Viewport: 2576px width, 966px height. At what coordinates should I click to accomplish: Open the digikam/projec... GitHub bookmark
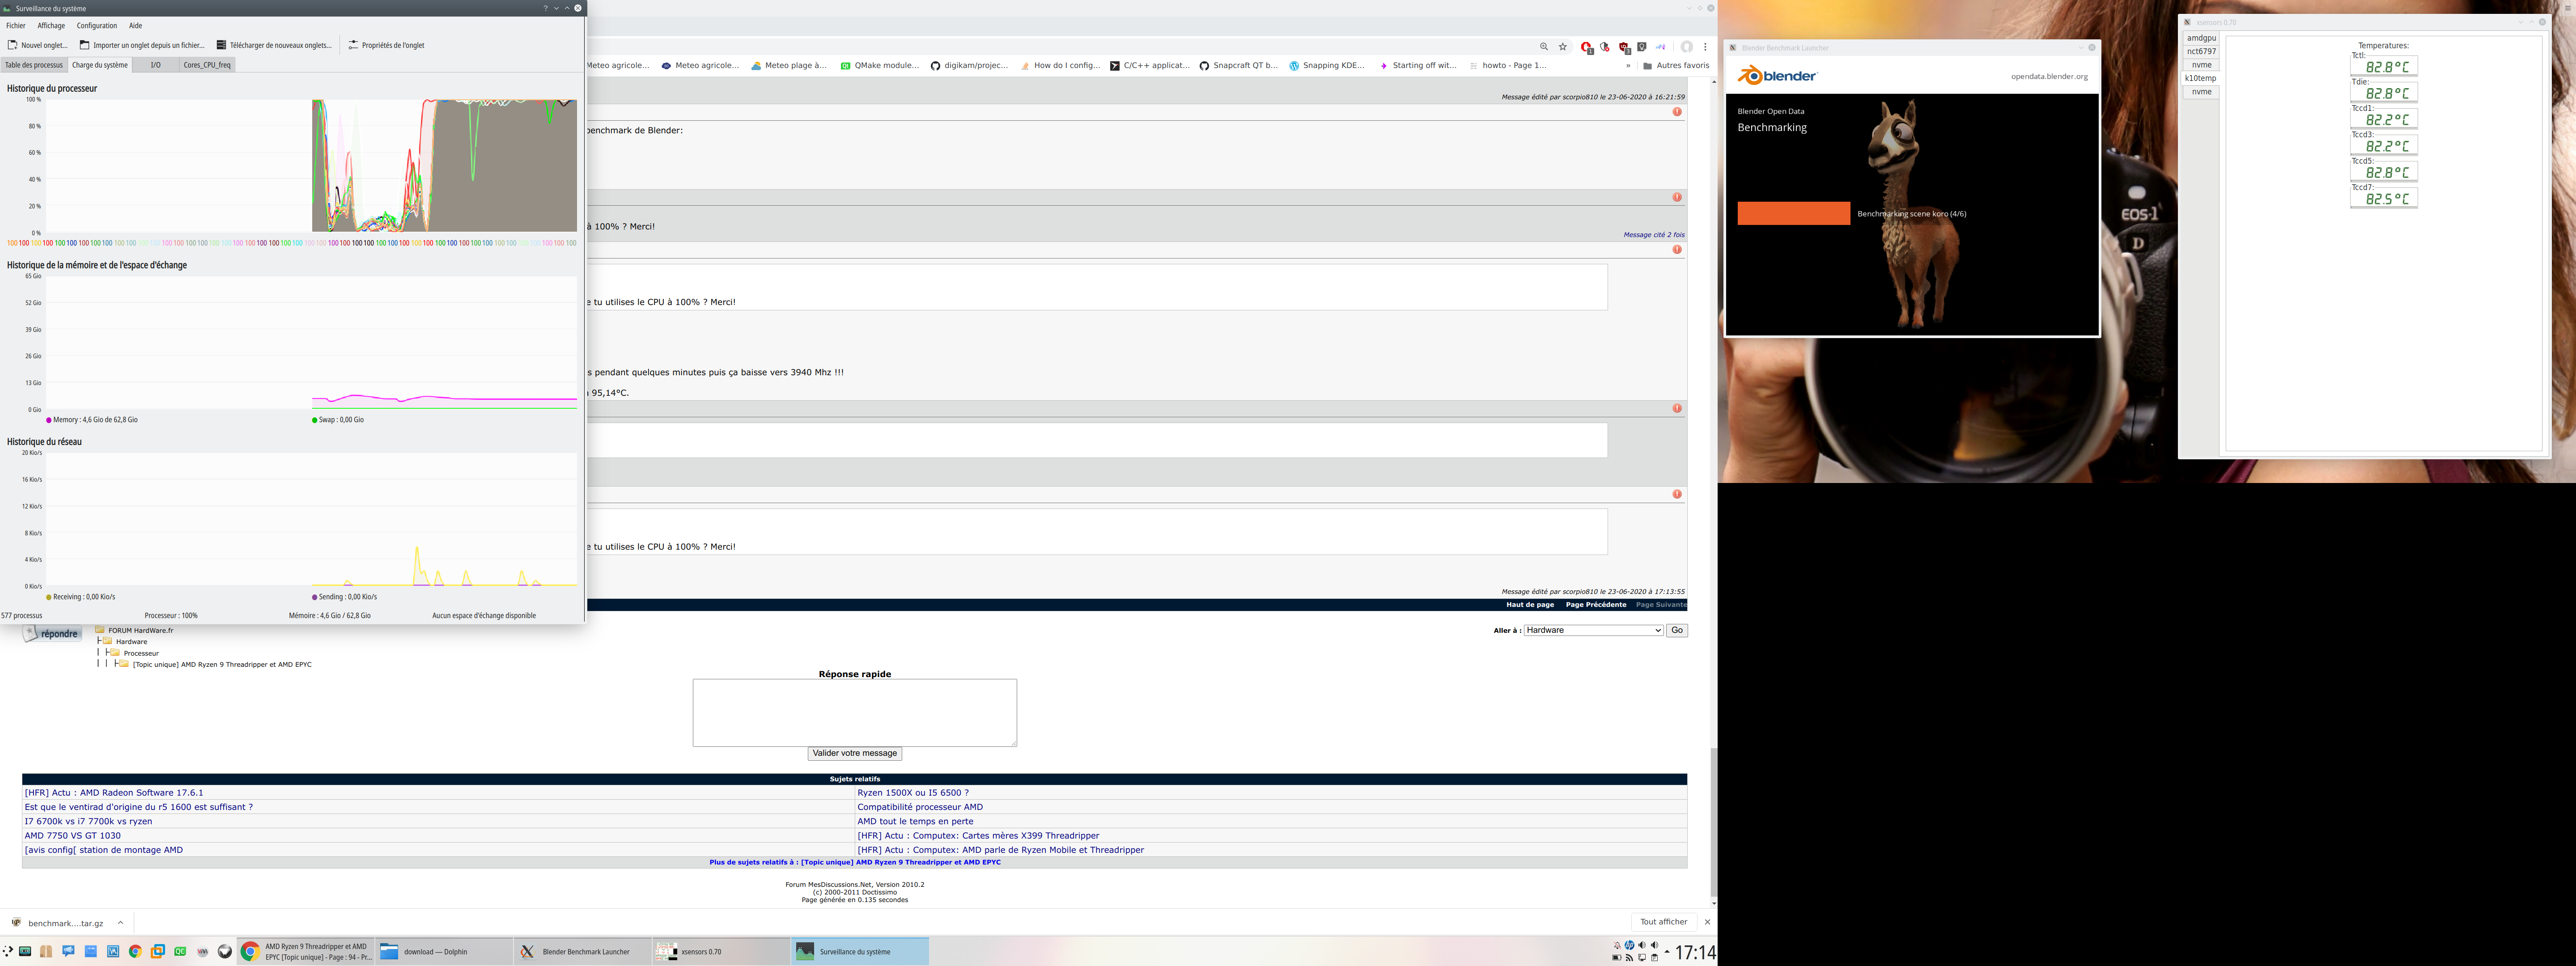click(x=969, y=66)
